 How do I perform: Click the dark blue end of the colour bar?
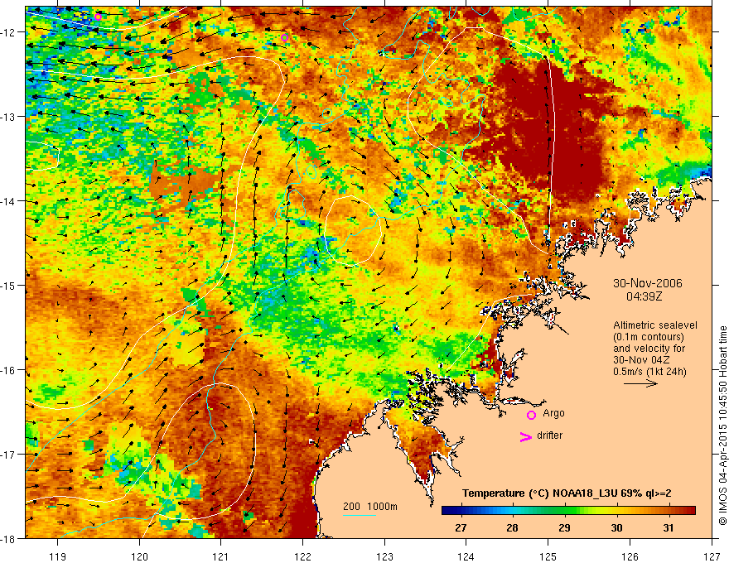click(x=446, y=511)
